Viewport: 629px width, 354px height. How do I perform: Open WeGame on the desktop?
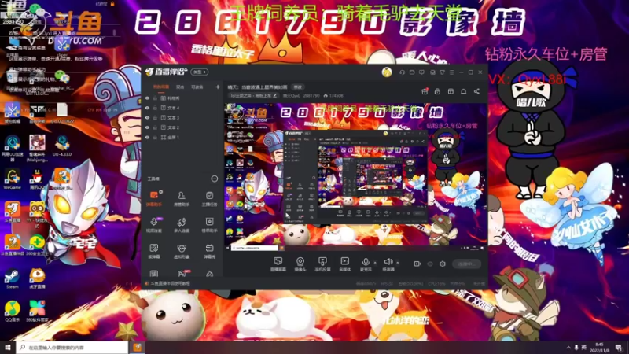tap(12, 179)
